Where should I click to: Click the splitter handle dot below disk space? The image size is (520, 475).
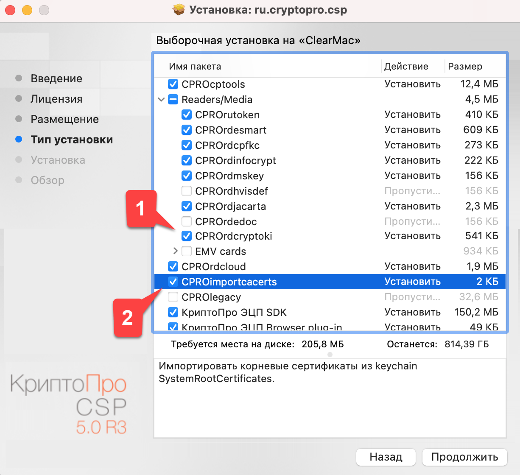point(330,355)
